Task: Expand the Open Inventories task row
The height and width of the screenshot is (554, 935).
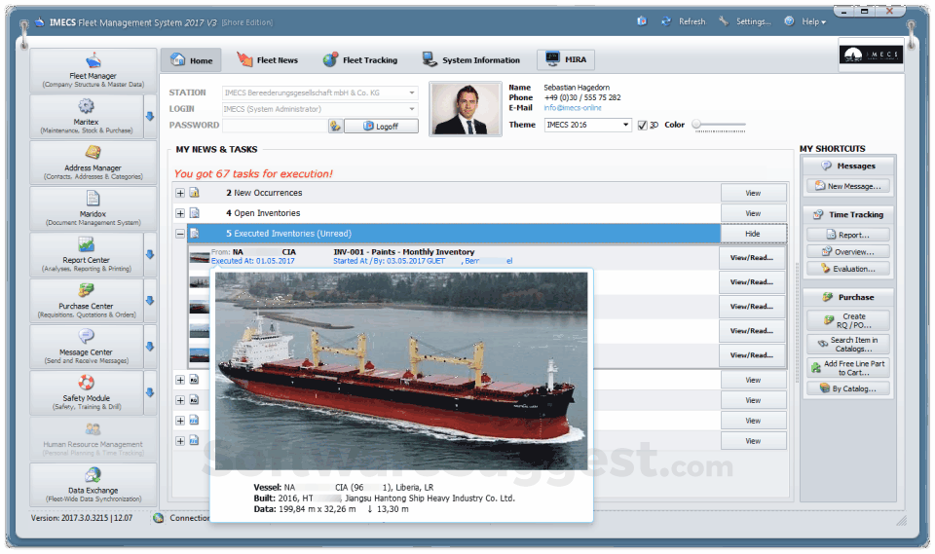Action: click(x=180, y=213)
